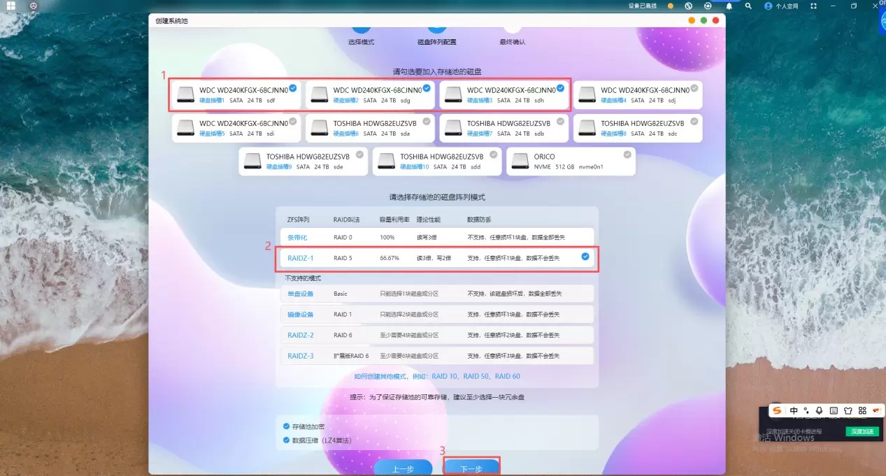Uncheck disk slot 1 WDC drive checkbox
Viewport: 886px width, 476px height.
(x=293, y=88)
